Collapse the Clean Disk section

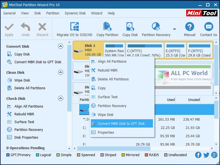click(60, 72)
